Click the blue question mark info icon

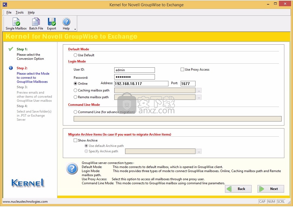pyautogui.click(x=72, y=169)
